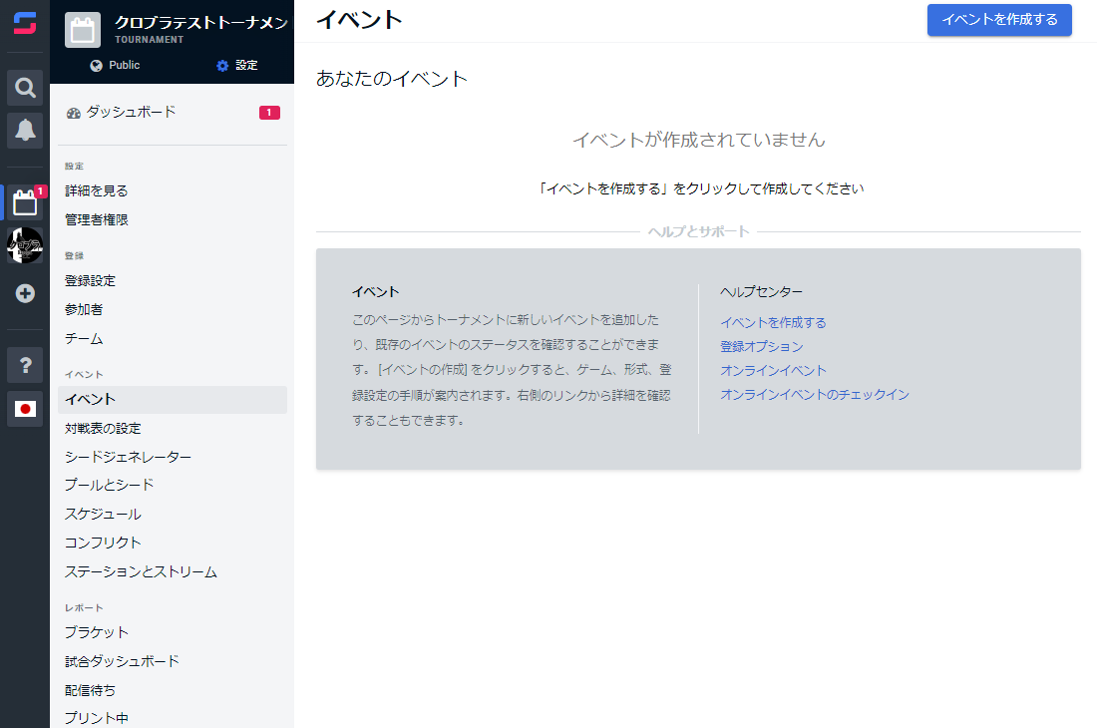Select the tournament calendar icon in the rail
1097x728 pixels.
point(25,202)
